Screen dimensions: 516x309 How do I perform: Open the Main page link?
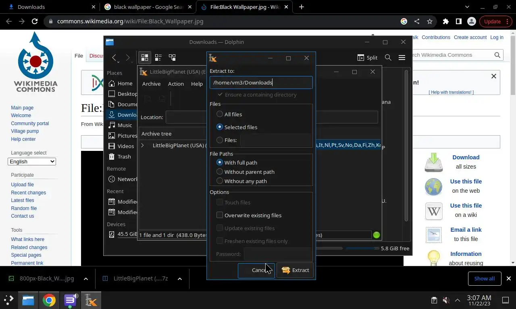(x=22, y=108)
